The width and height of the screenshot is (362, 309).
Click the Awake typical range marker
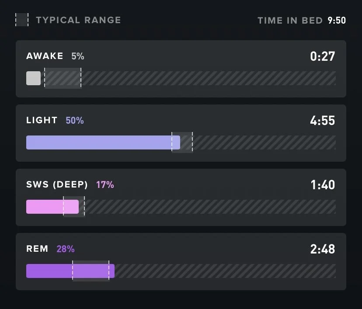click(63, 78)
